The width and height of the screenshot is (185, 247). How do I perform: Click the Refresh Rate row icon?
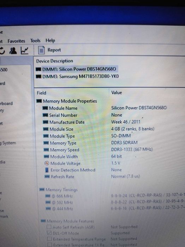click(x=47, y=177)
